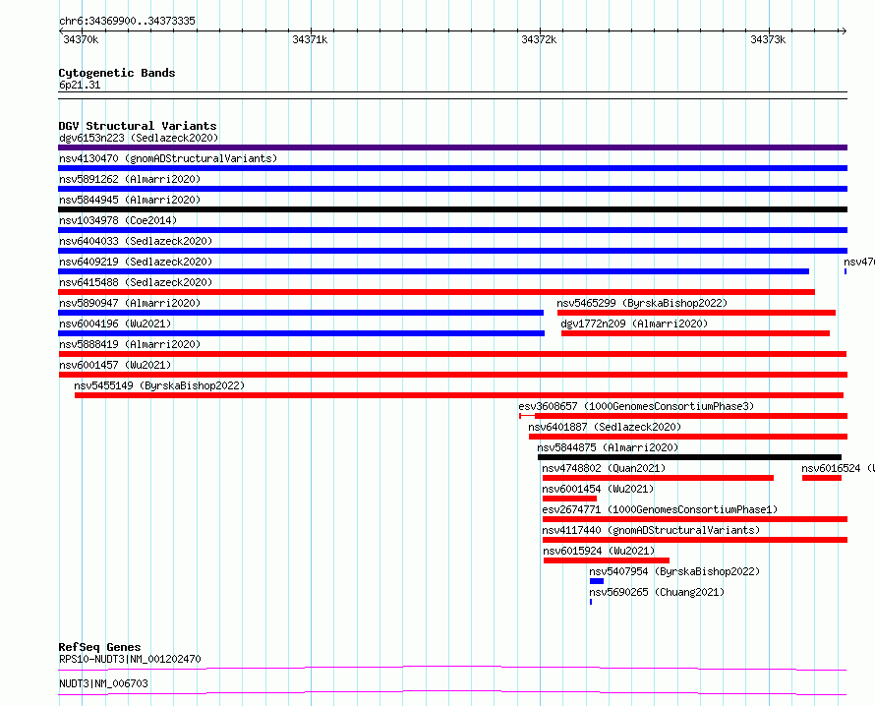Click the NUDT3|NM_006703 gene label
The height and width of the screenshot is (706, 875).
pyautogui.click(x=103, y=683)
